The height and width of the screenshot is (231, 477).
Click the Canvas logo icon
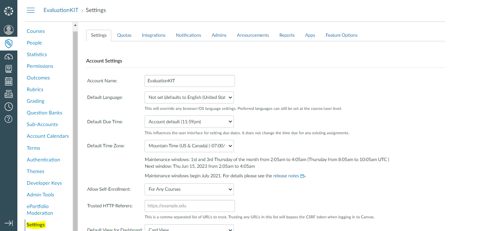coord(9,11)
